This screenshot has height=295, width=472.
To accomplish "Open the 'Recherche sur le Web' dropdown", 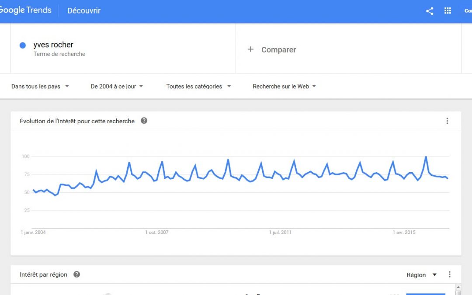I will pos(285,87).
